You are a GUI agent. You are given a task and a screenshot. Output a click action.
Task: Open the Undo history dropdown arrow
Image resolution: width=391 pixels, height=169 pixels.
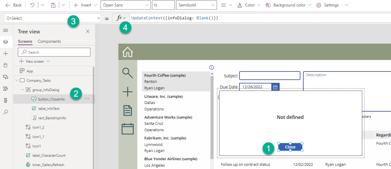pyautogui.click(x=42, y=5)
